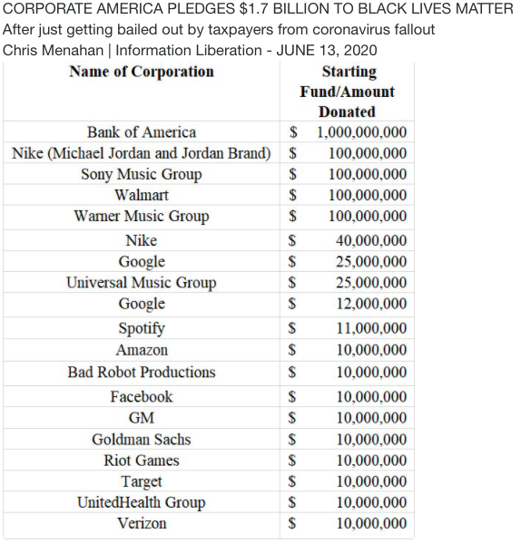Click Nike's 40,000,000 amount

pyautogui.click(x=371, y=241)
